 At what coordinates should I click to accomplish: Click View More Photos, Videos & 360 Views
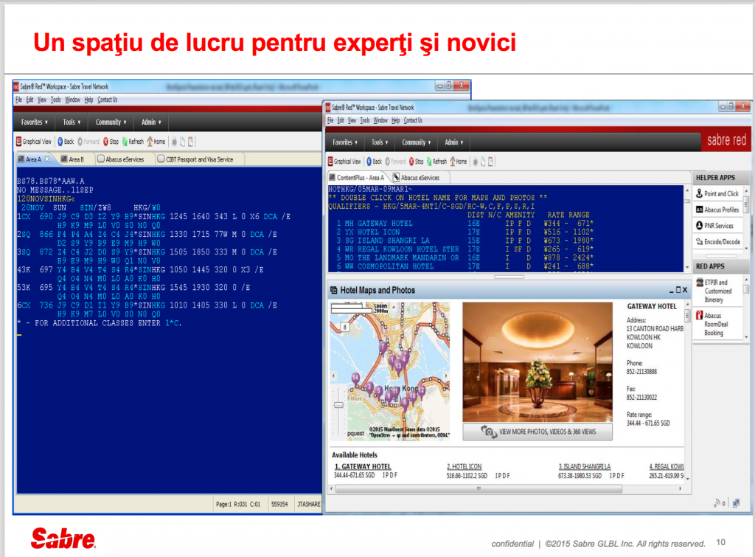tap(537, 432)
